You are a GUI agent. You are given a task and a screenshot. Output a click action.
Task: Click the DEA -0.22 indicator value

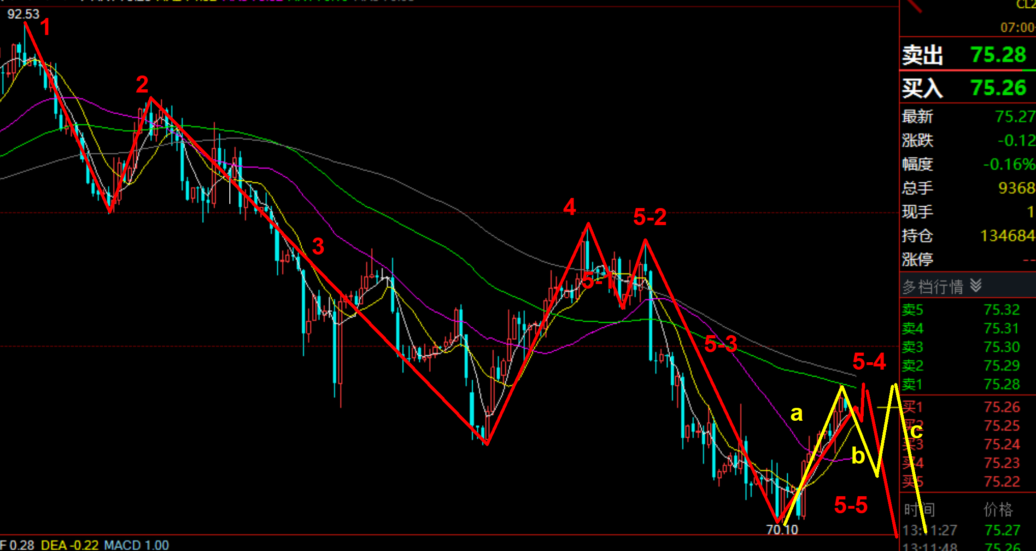(70, 545)
